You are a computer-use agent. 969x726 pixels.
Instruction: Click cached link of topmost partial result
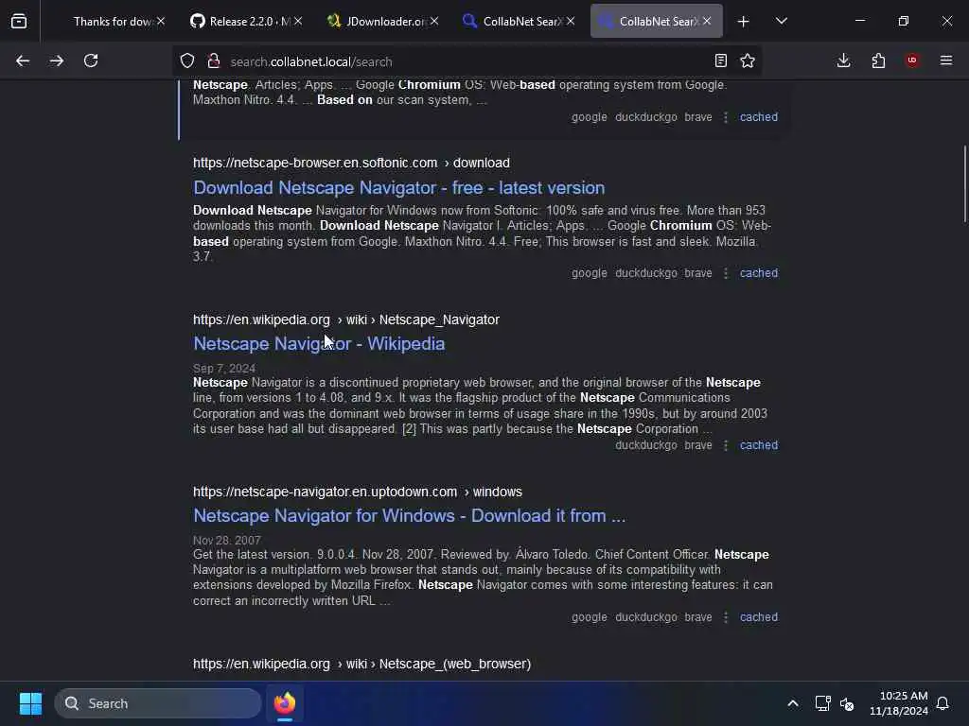coord(759,116)
